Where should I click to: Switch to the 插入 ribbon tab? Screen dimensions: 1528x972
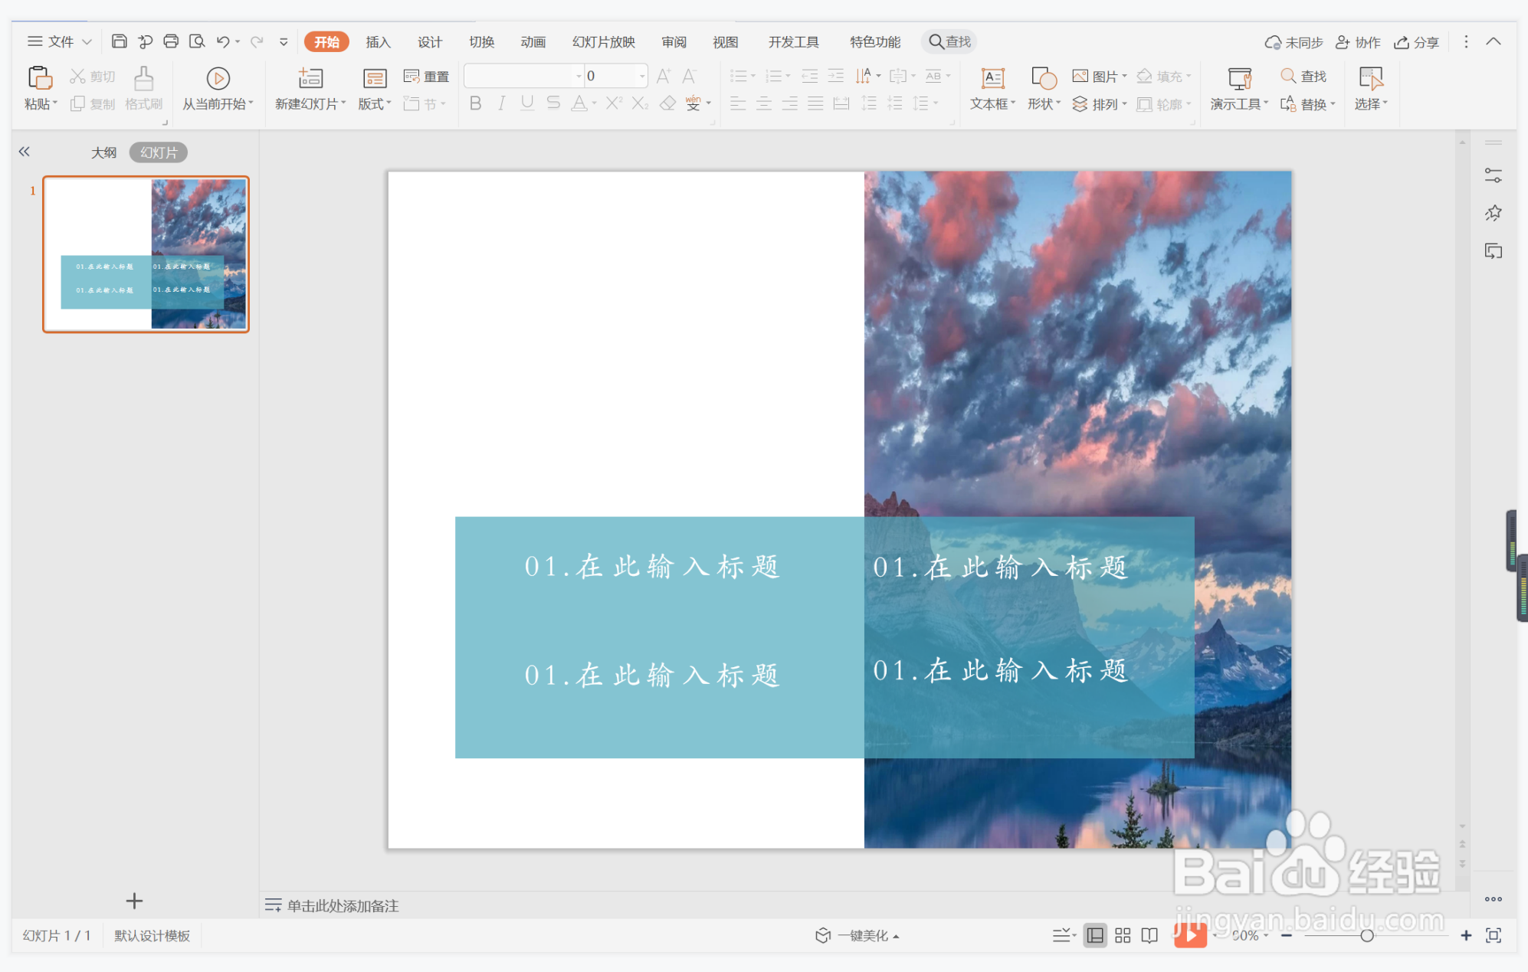click(378, 42)
